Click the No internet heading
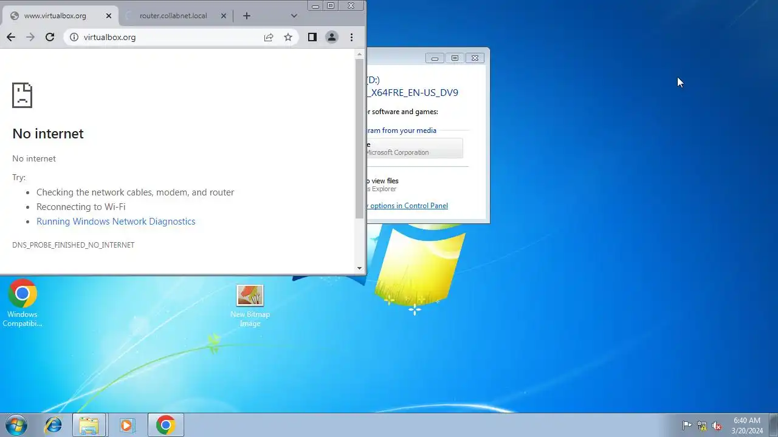This screenshot has width=778, height=437. pos(48,134)
